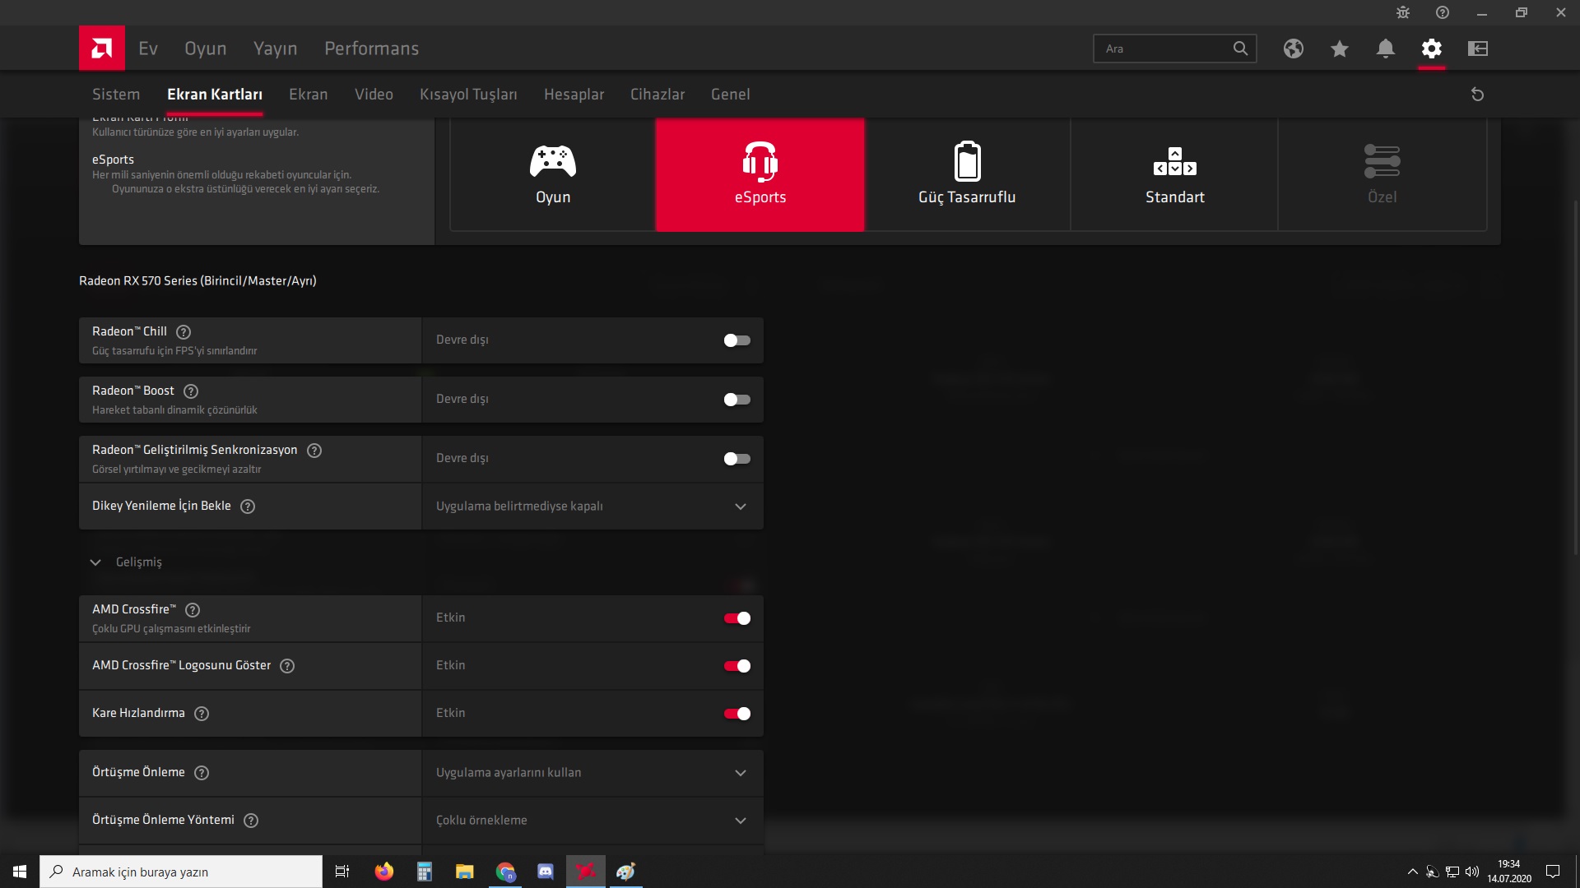The height and width of the screenshot is (888, 1580).
Task: Click the Ara search field
Action: pyautogui.click(x=1162, y=49)
